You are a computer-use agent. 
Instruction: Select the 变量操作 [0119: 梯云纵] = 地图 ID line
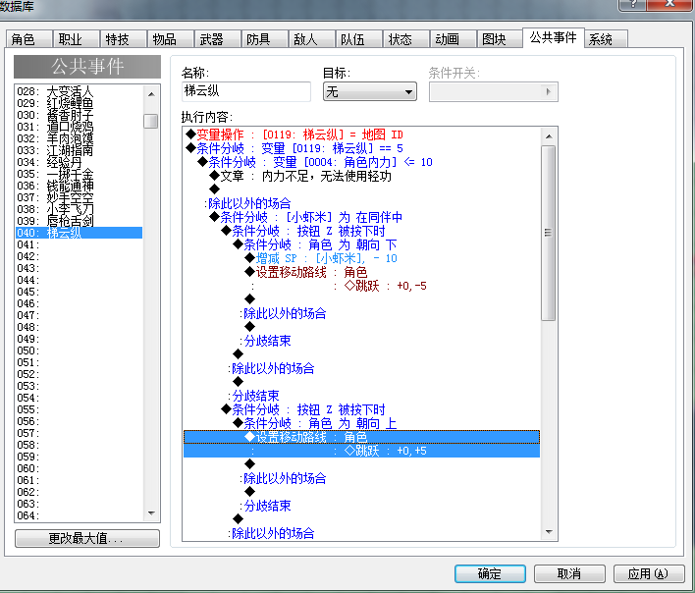coord(361,135)
